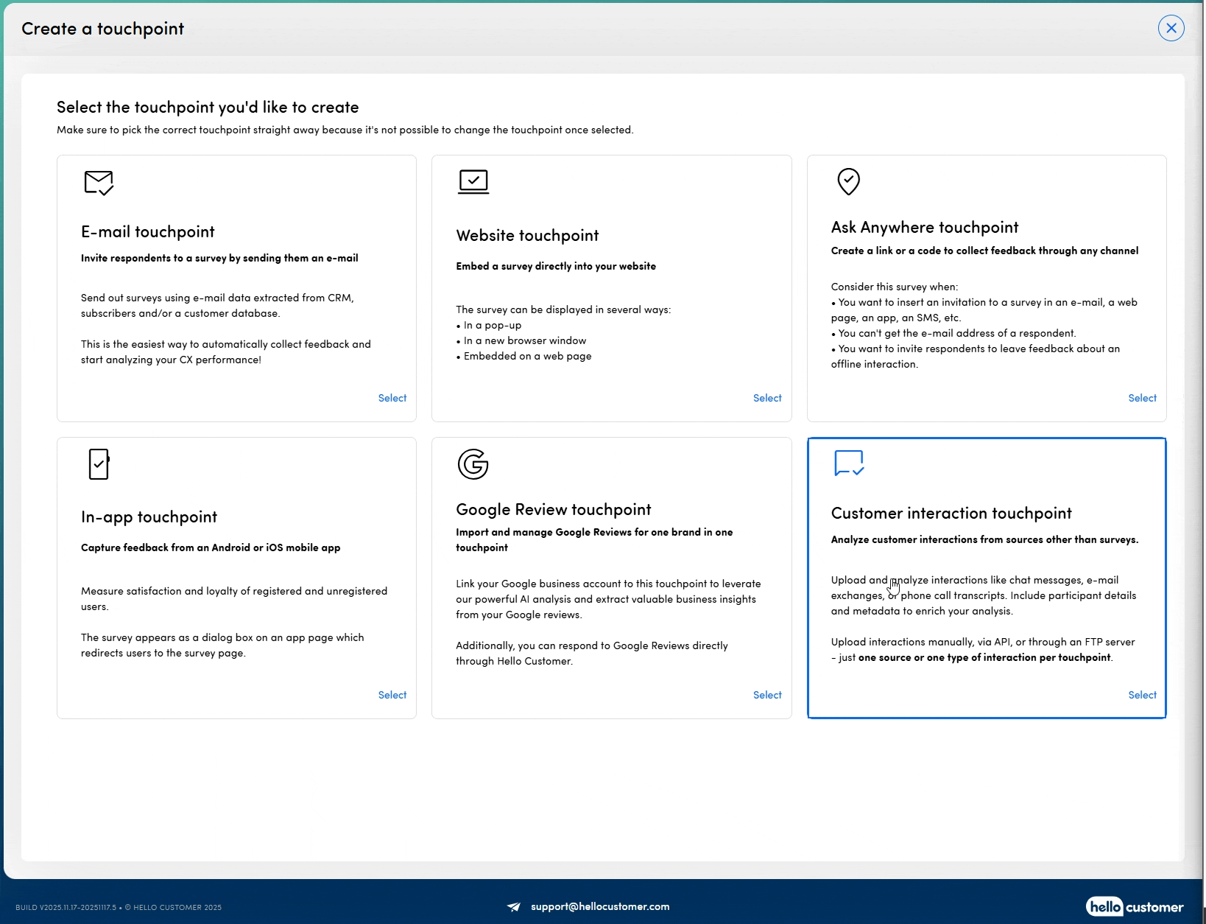Click the Hello Customer logo in footer

(1134, 906)
